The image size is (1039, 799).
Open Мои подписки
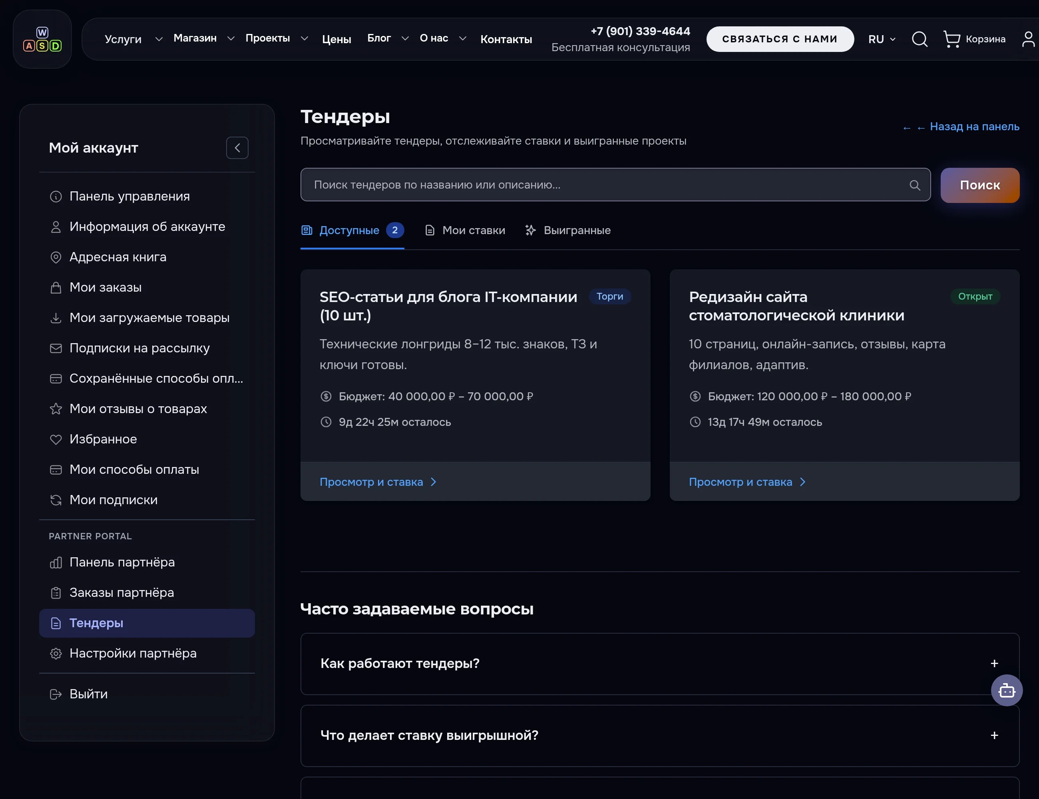(x=147, y=500)
